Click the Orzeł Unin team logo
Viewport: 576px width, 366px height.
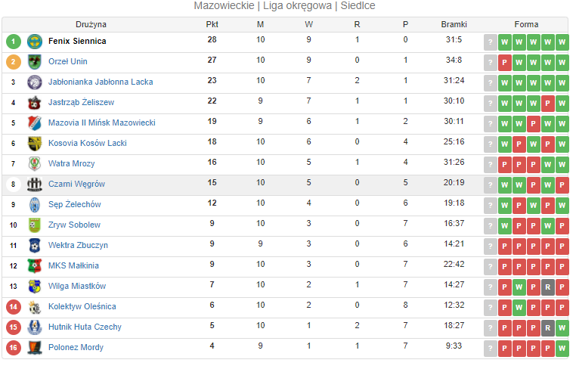[35, 62]
